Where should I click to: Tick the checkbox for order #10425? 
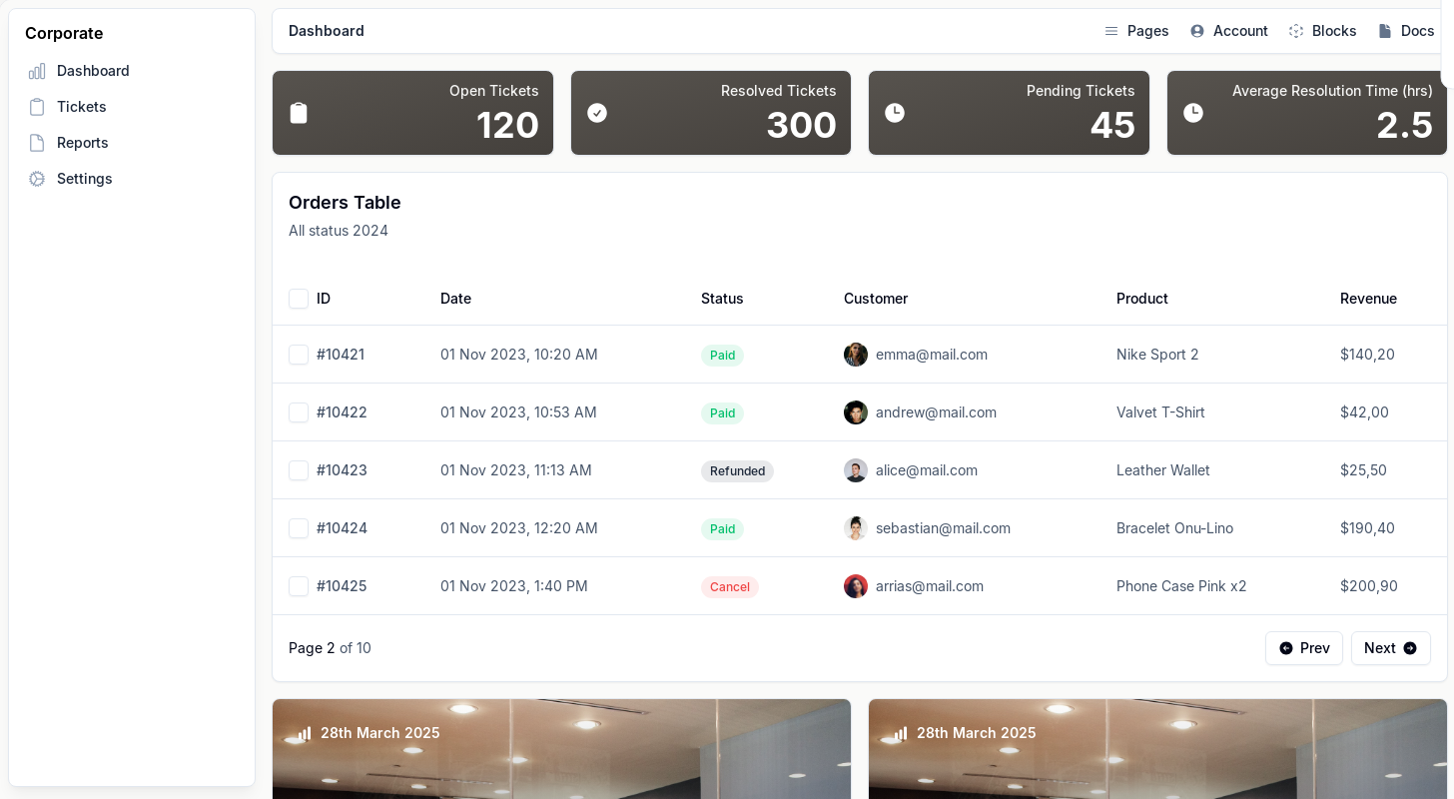[299, 586]
